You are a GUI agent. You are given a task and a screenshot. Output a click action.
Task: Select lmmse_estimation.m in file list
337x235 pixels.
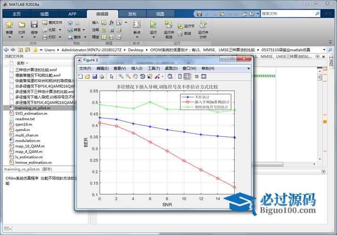pos(33,162)
